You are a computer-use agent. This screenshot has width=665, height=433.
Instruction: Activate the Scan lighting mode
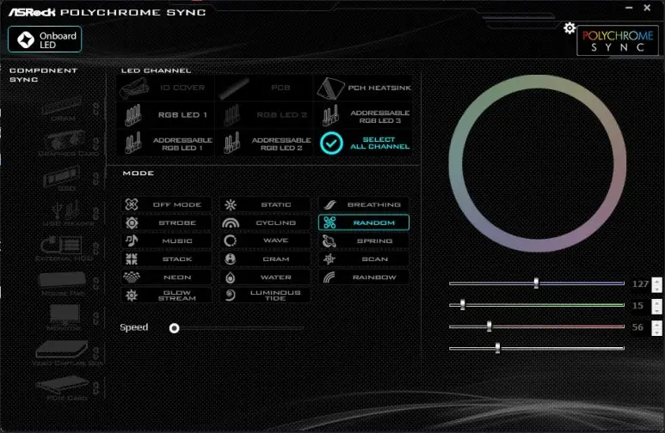[363, 259]
